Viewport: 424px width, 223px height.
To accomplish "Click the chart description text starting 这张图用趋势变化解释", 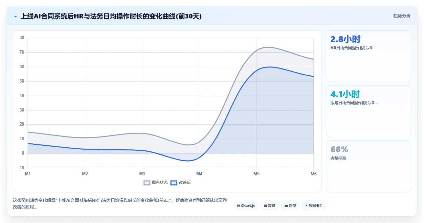I will [120, 204].
